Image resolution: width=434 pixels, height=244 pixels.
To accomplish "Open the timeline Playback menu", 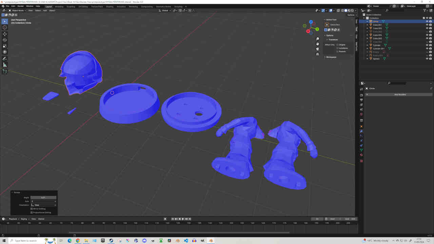I will pos(14,219).
